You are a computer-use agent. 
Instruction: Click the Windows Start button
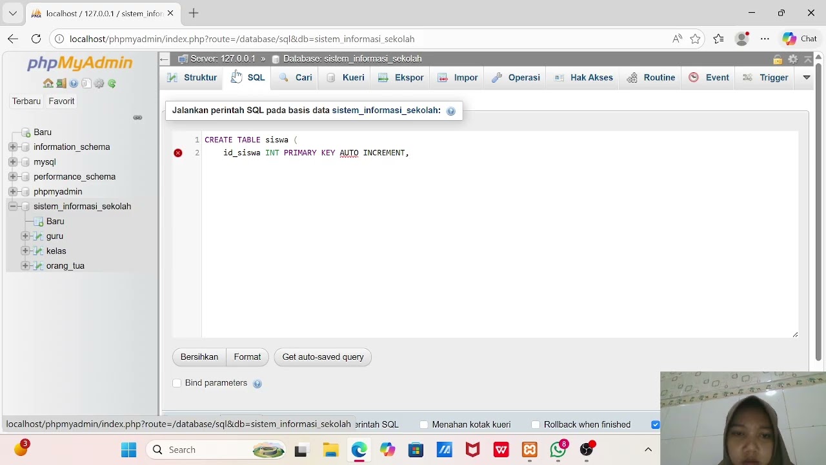(128, 449)
